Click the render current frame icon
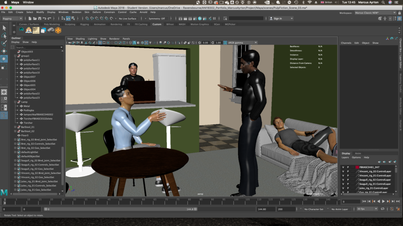Screen dimensions: 403x226 point(185,18)
